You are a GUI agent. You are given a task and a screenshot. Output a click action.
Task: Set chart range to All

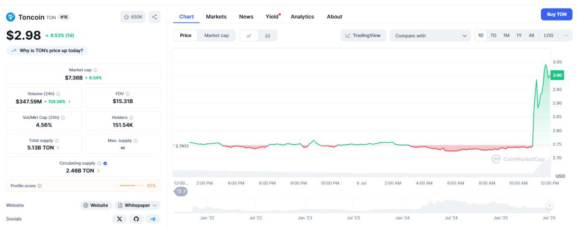pos(531,35)
